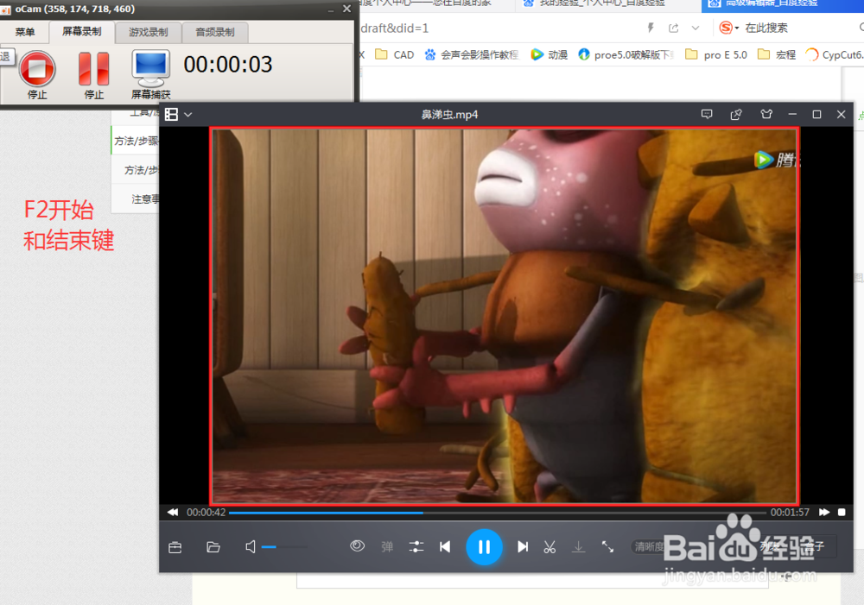Click the URL text draft&did=1
The height and width of the screenshot is (605, 864).
(x=395, y=28)
